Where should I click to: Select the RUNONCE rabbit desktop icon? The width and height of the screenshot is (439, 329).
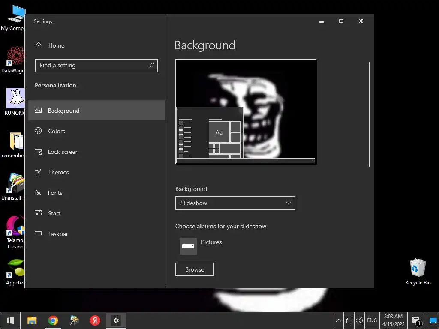coord(14,102)
